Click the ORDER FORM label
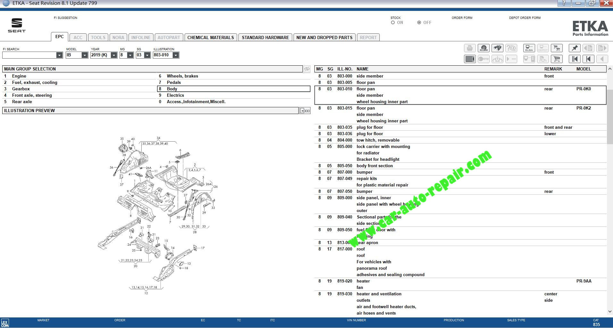613x328 pixels. coord(462,18)
